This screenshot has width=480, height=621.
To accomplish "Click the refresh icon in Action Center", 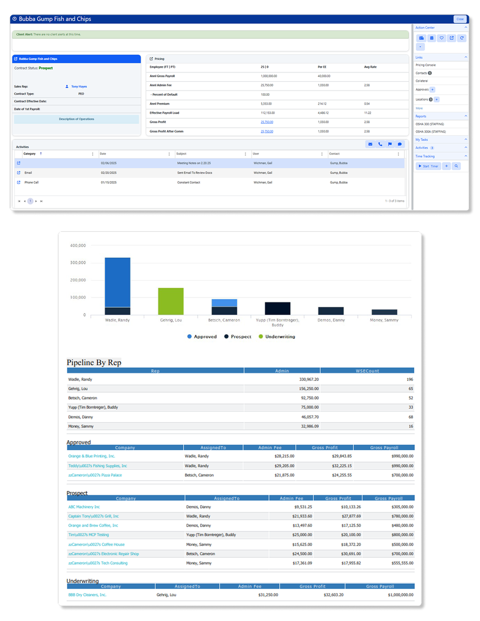I will pos(461,38).
